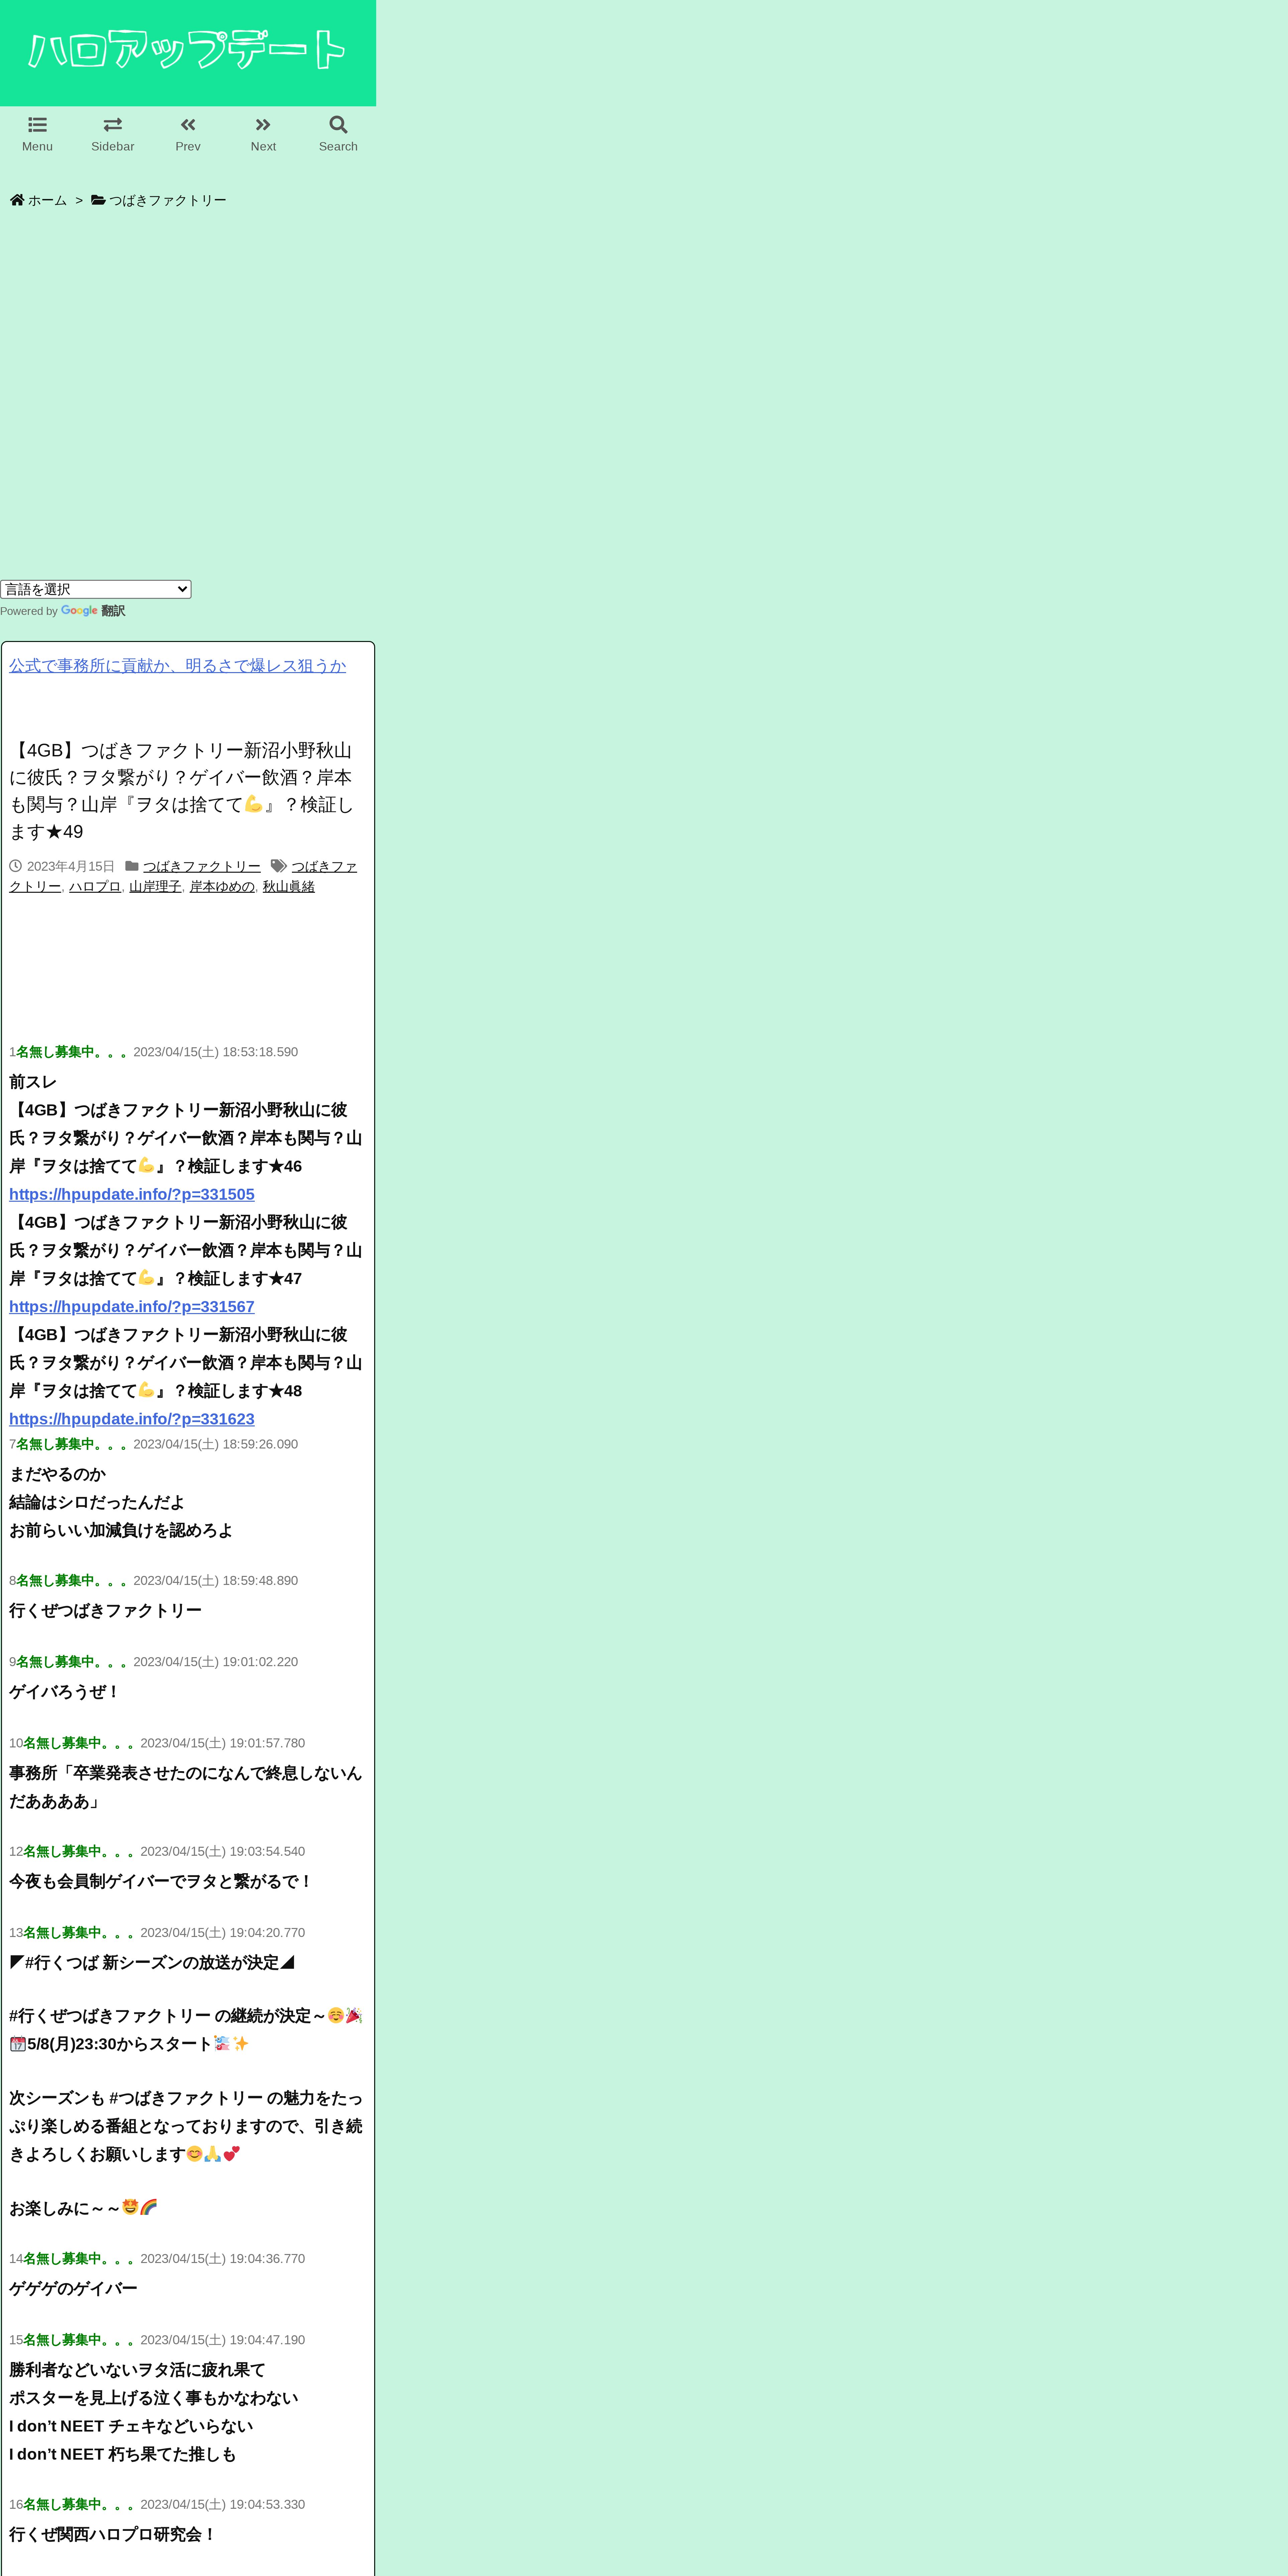Open the 岸本ゆめの tag link
This screenshot has height=2576, width=1288.
pos(222,887)
